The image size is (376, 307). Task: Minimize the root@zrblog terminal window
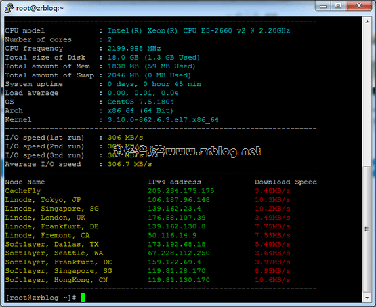pyautogui.click(x=322, y=6)
